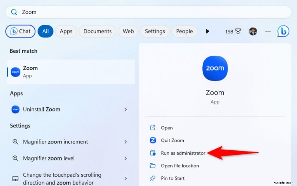Screen dimensions: 297x186
Task: Switch to the Settings filter
Action: pos(155,31)
